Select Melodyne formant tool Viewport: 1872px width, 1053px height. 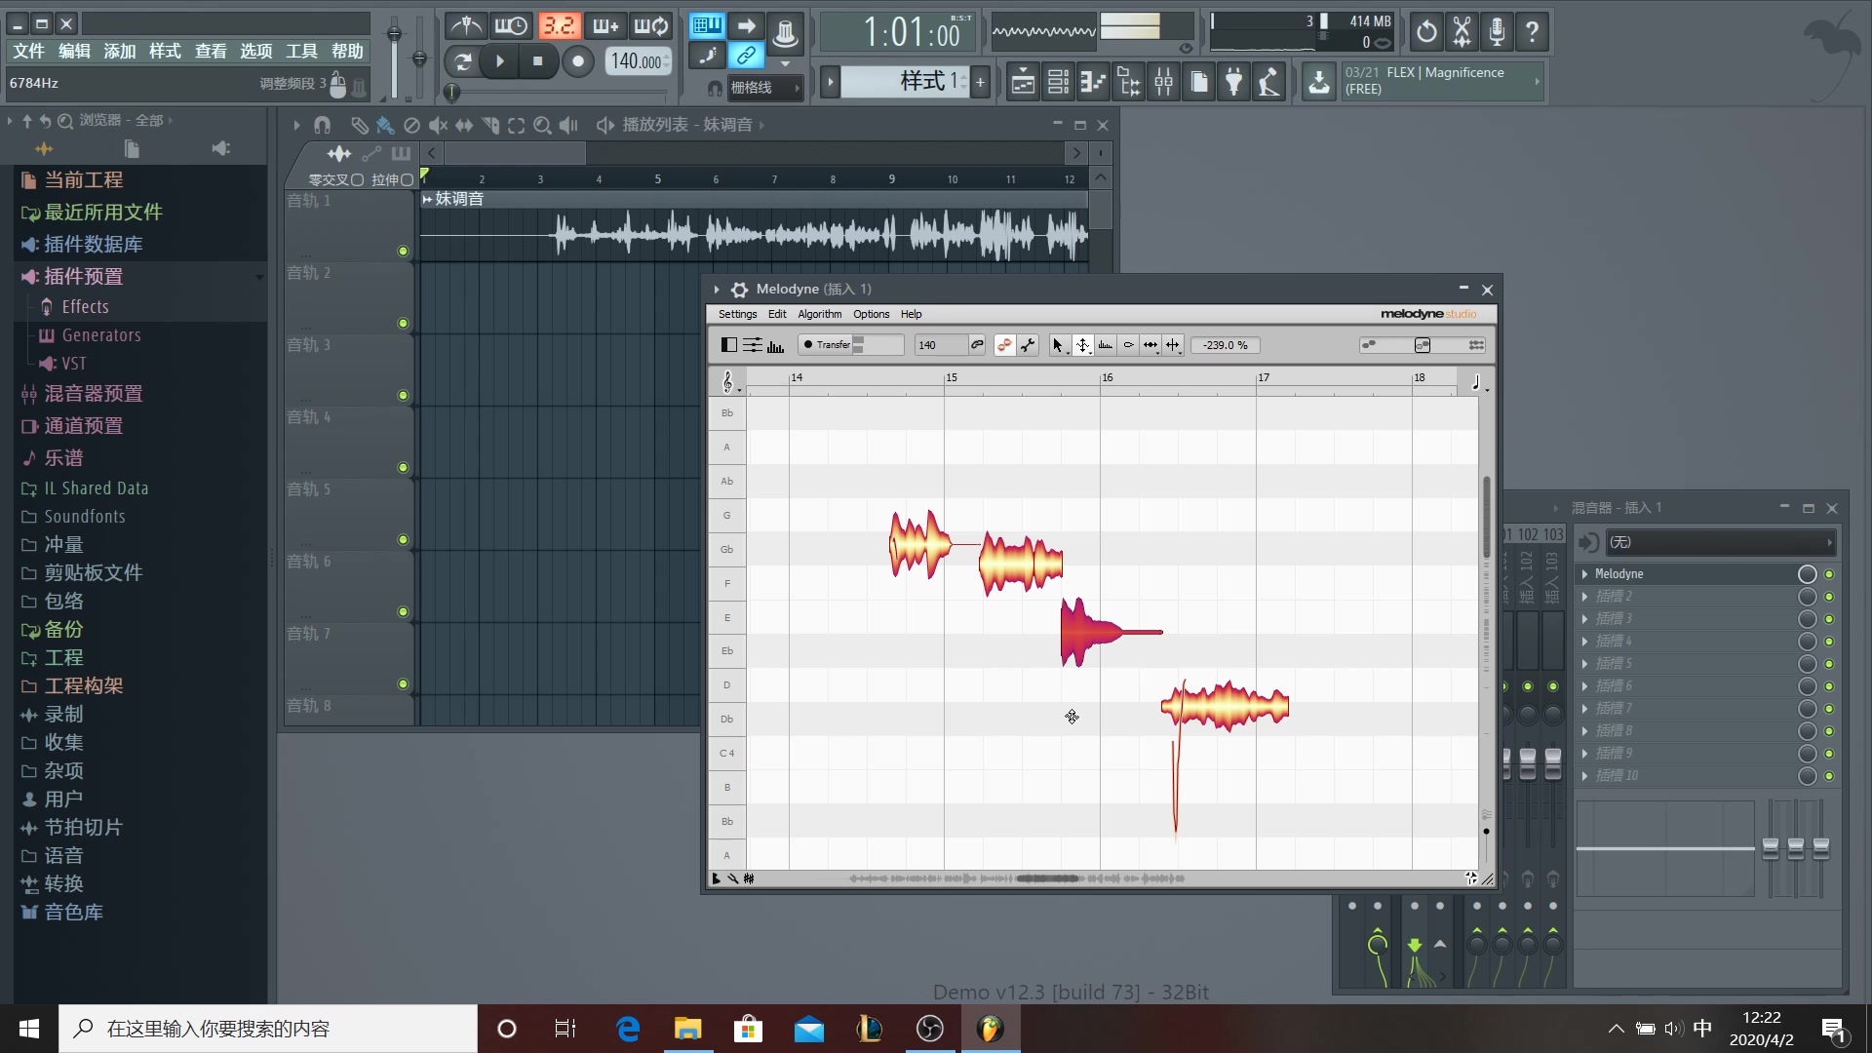tap(1105, 345)
